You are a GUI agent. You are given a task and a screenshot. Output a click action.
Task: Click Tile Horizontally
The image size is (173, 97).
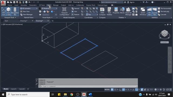coord(165,8)
